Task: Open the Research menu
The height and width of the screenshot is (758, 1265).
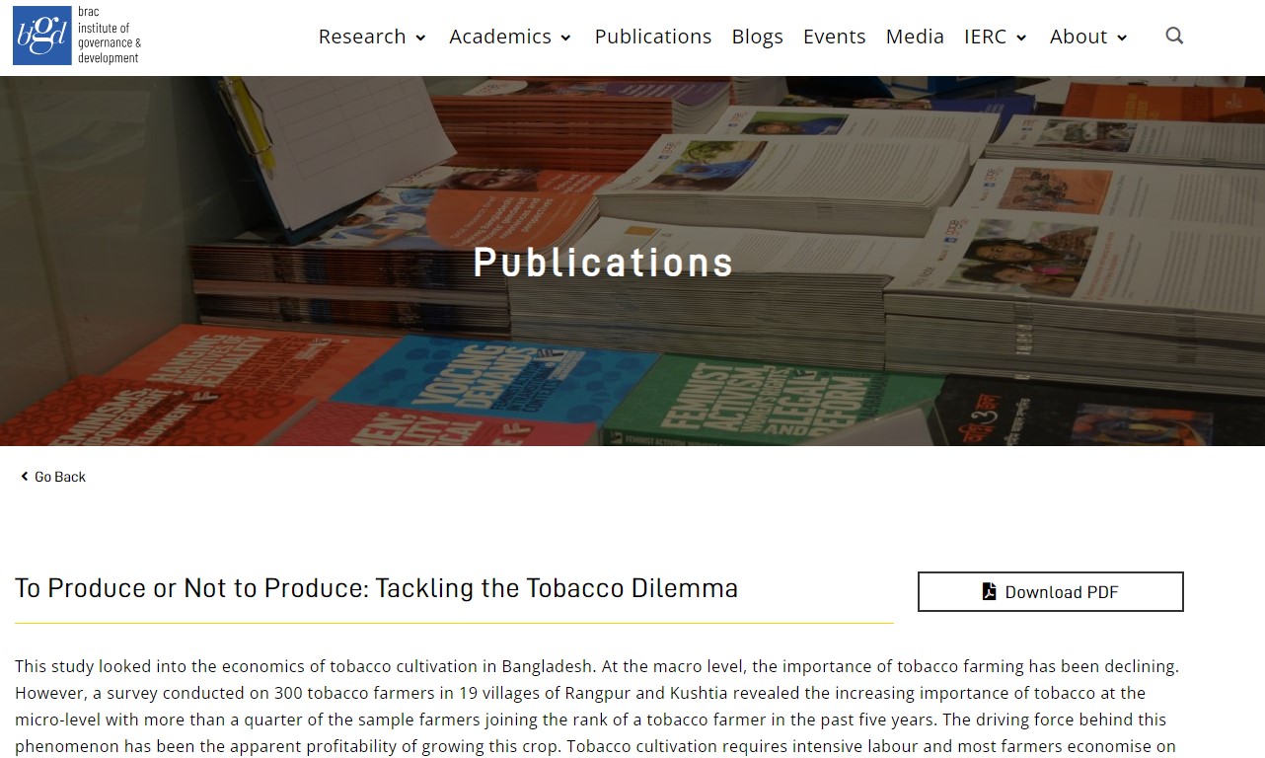Action: pyautogui.click(x=363, y=36)
